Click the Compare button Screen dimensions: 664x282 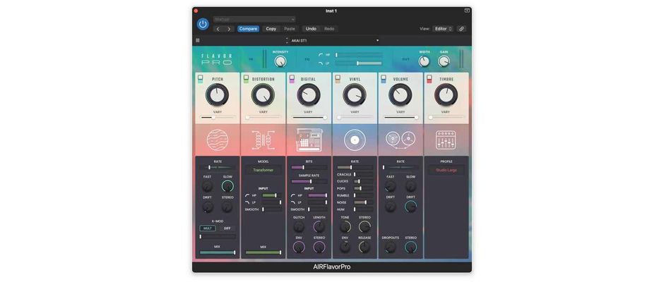(x=248, y=29)
